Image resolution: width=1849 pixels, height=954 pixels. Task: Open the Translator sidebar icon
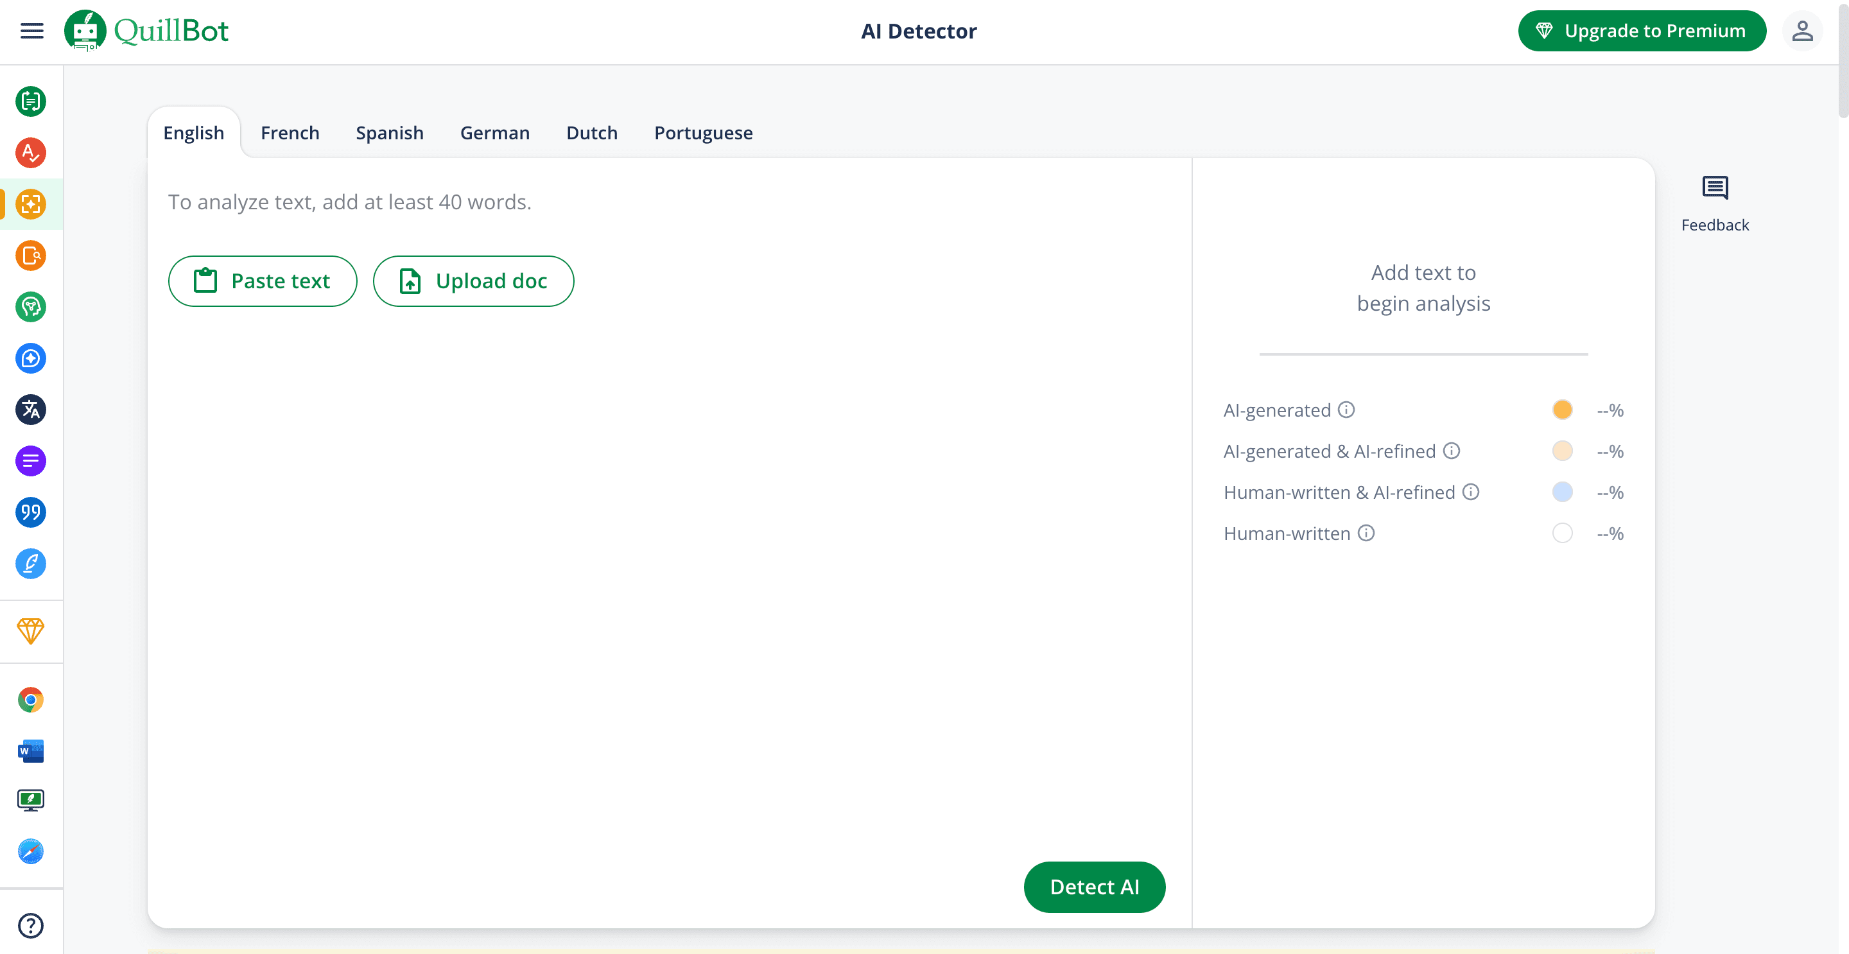[x=31, y=410]
